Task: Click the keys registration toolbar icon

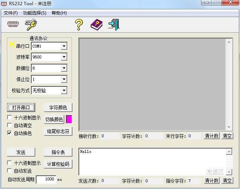Action: point(31,25)
